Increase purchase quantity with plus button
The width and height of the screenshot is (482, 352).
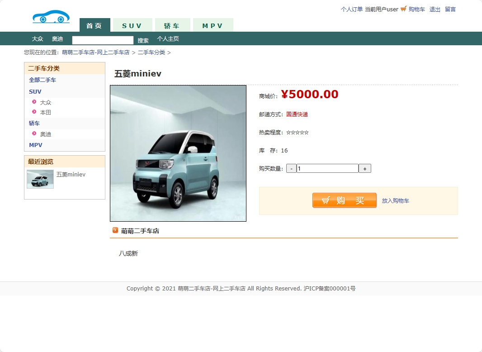(x=365, y=169)
